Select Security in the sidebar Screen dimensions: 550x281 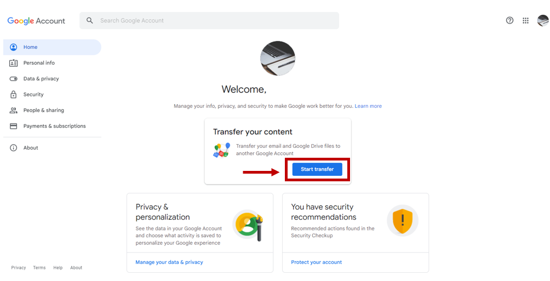click(x=33, y=95)
